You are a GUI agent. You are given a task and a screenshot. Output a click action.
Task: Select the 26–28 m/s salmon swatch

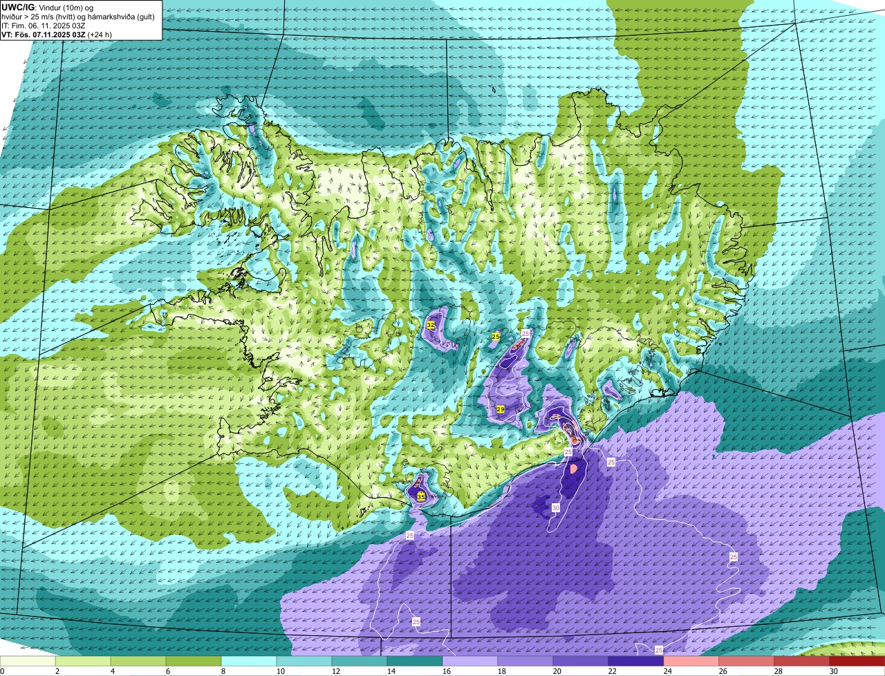[x=747, y=661]
